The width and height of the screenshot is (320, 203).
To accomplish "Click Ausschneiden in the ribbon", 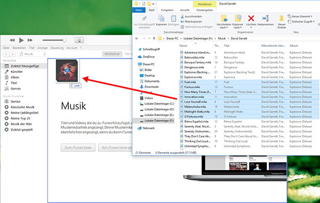I will [191, 17].
